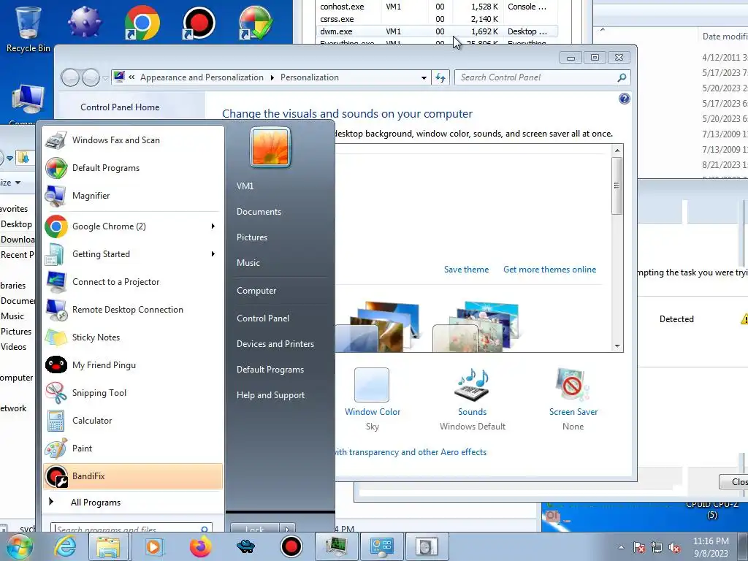Click themes list scroll down arrow
The width and height of the screenshot is (748, 561).
[617, 346]
